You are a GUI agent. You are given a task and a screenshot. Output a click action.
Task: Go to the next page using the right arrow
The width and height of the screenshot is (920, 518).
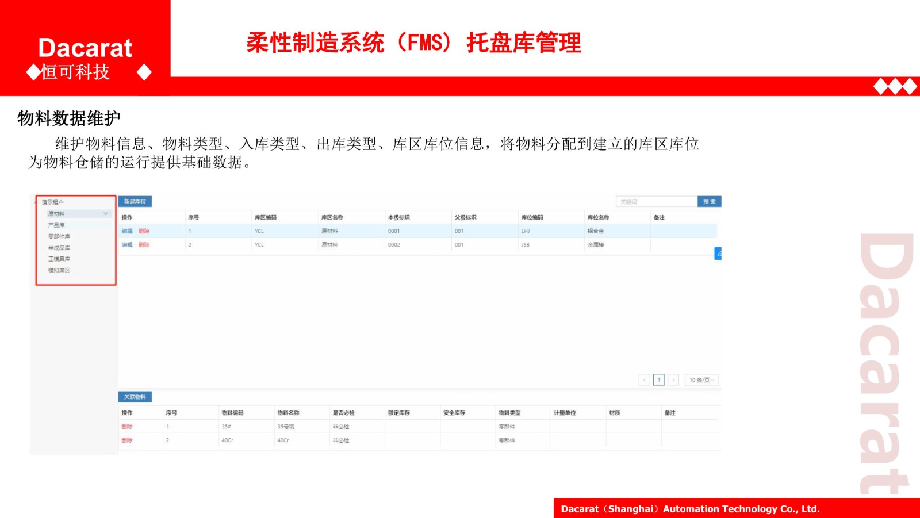point(673,380)
